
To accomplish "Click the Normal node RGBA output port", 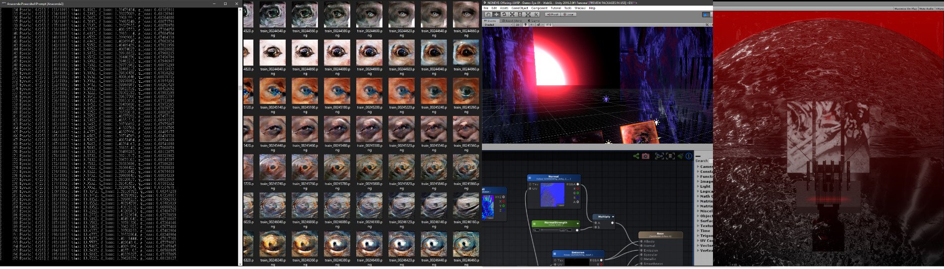I will (x=578, y=184).
